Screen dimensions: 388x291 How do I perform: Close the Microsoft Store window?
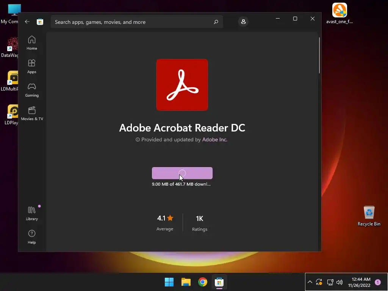pyautogui.click(x=313, y=19)
